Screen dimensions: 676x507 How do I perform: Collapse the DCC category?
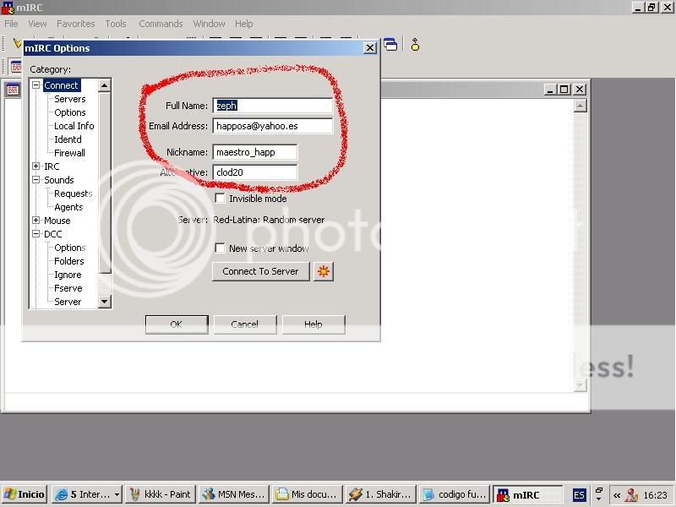point(36,234)
